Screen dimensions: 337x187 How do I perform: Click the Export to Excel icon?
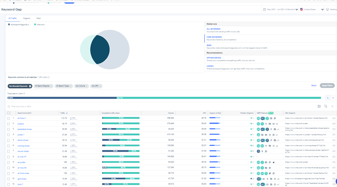click(319, 106)
